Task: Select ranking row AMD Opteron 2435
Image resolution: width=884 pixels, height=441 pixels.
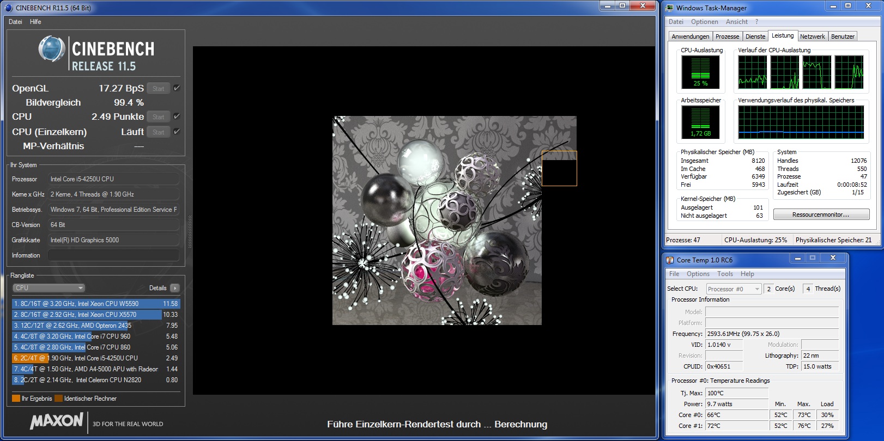Action: pos(96,326)
